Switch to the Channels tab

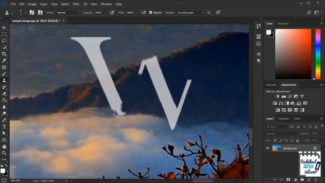pyautogui.click(x=283, y=118)
